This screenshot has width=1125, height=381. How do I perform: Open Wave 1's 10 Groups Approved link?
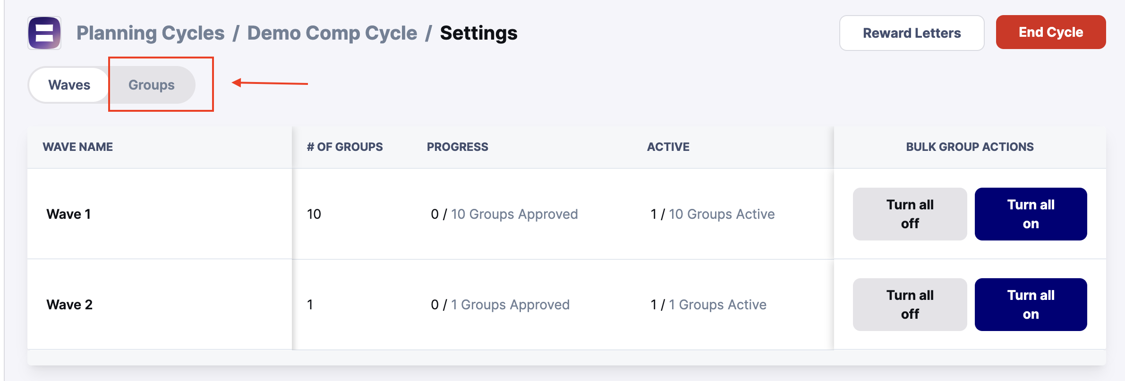pos(514,214)
